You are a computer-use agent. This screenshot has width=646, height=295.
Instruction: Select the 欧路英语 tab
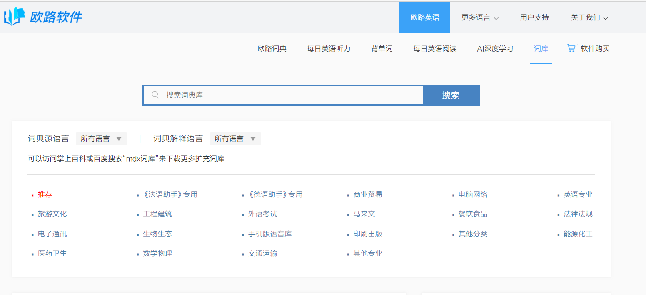click(x=425, y=17)
